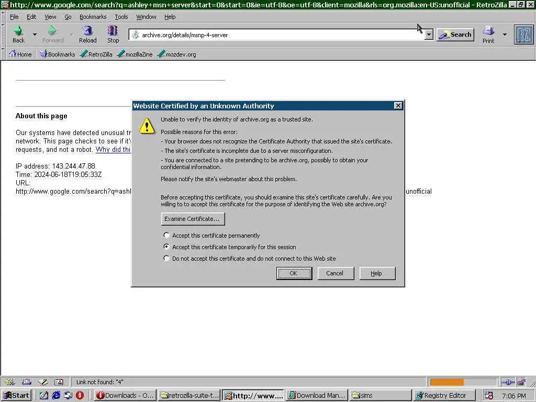Go to Home from the personal toolbar
This screenshot has width=536, height=402.
tap(20, 54)
